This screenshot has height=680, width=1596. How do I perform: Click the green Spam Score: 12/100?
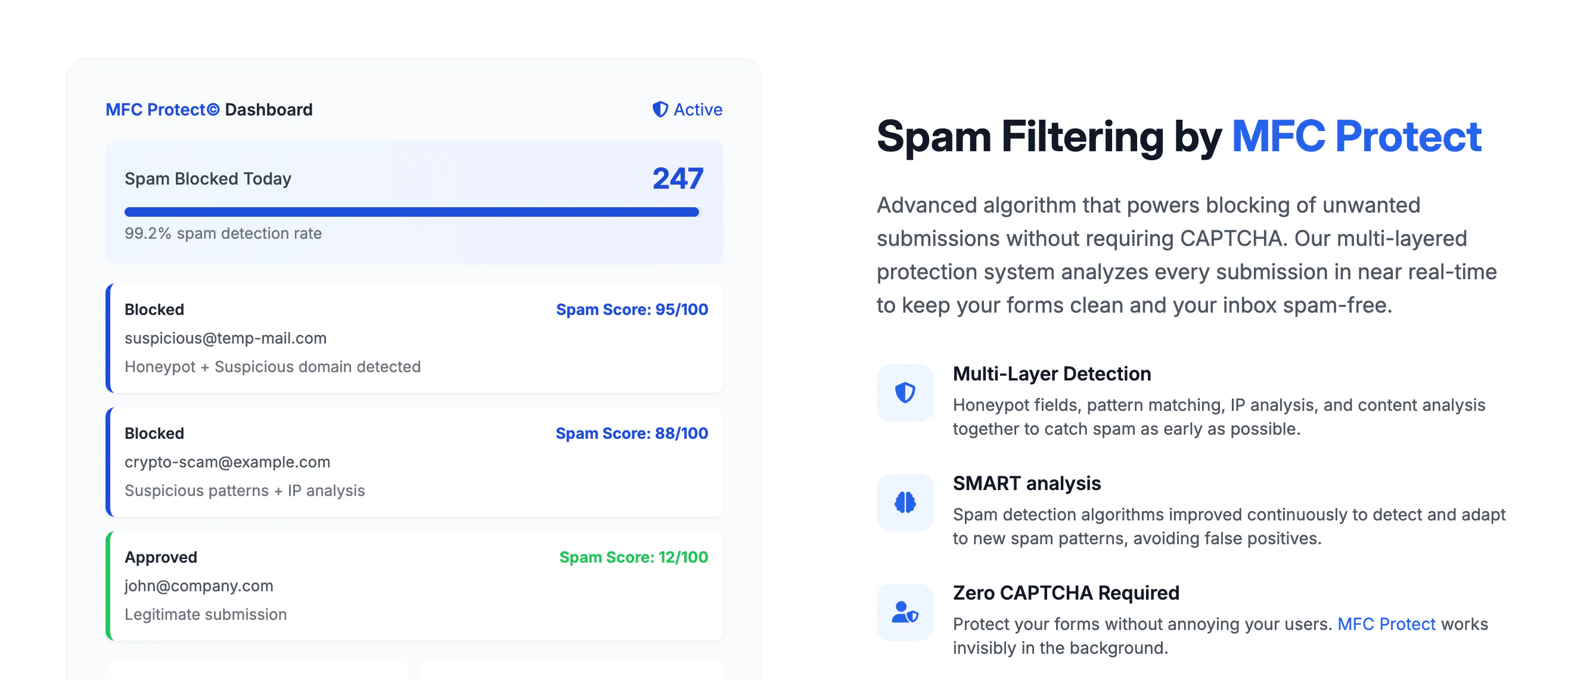pyautogui.click(x=633, y=557)
